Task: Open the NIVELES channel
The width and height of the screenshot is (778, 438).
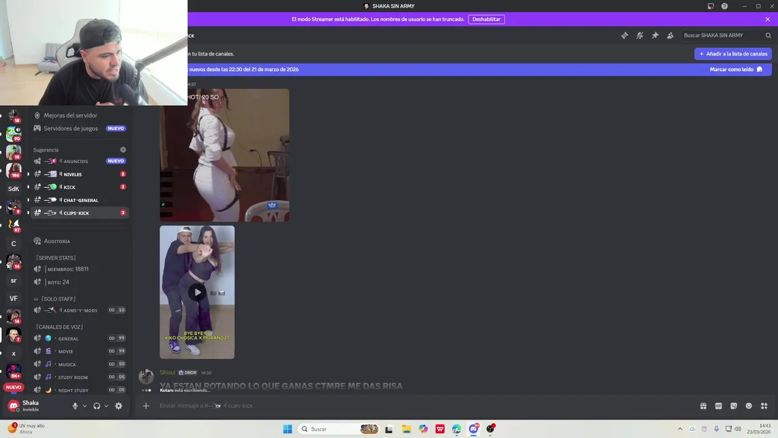Action: (81, 174)
